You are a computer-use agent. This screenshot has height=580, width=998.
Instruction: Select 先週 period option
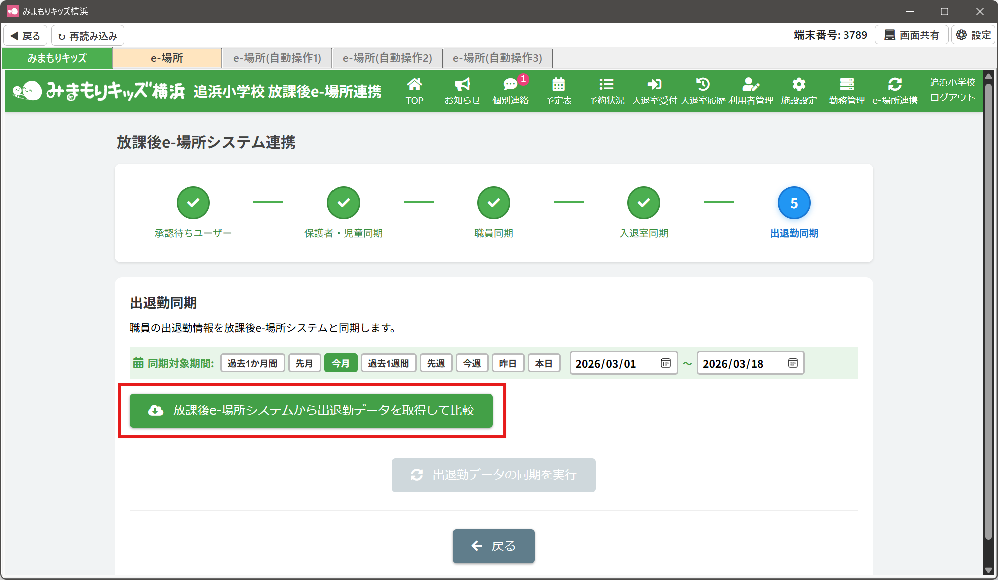[x=436, y=363]
